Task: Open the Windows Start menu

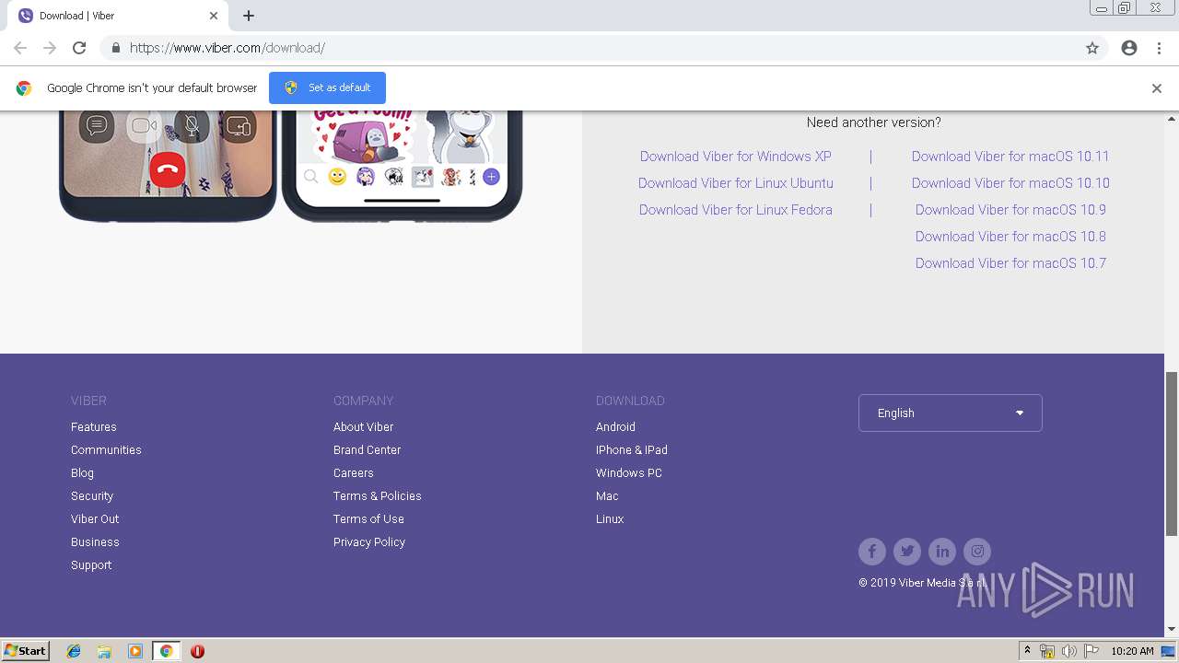Action: point(25,651)
